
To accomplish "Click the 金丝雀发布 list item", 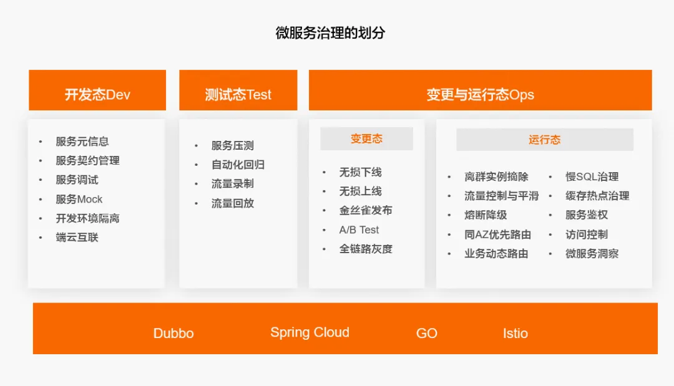I will click(366, 210).
